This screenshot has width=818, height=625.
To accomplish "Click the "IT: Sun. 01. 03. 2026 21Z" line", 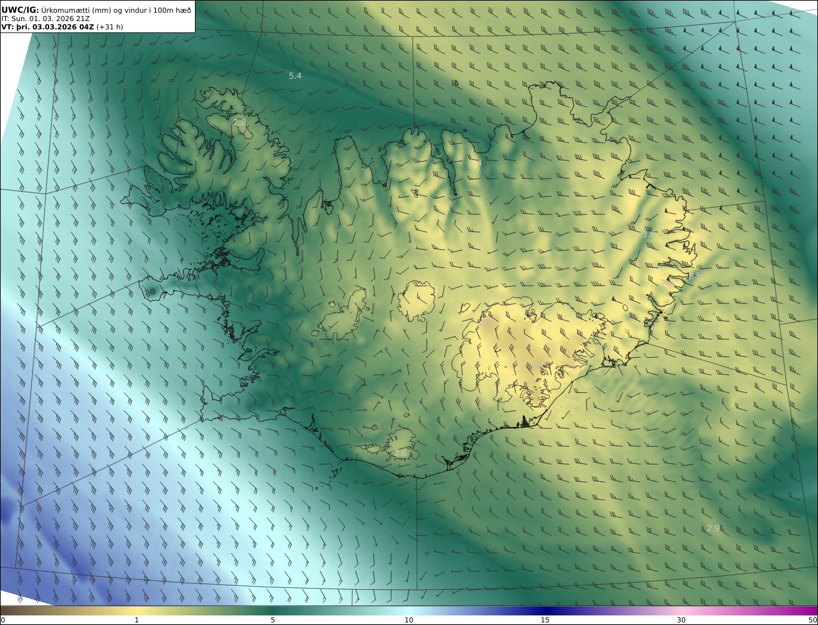I will 46,19.
